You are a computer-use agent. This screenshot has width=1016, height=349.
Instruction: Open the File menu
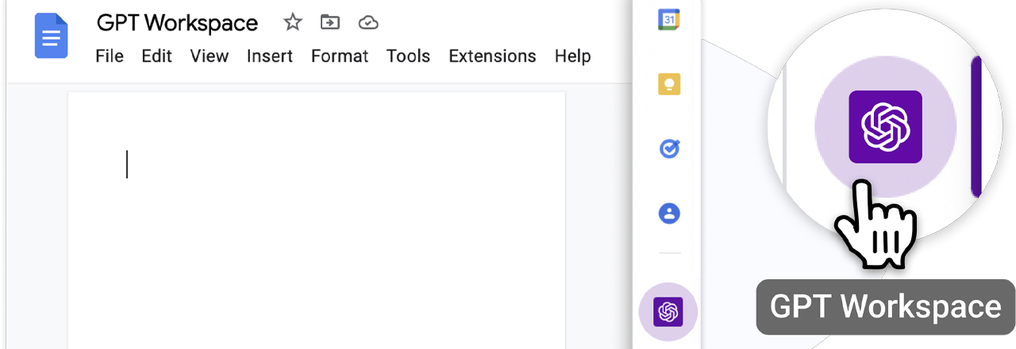pyautogui.click(x=110, y=56)
